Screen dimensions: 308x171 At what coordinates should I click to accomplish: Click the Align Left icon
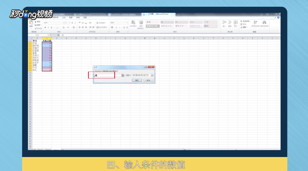click(x=80, y=27)
